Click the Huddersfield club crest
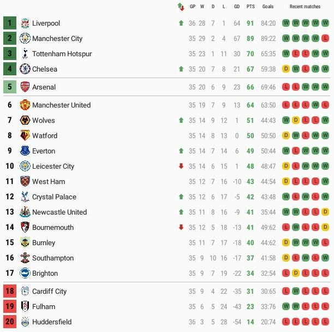This screenshot has height=332, width=334. pos(25,322)
